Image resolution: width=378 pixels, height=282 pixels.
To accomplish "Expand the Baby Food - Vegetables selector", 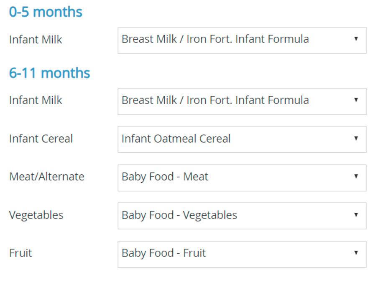I will pos(242,216).
